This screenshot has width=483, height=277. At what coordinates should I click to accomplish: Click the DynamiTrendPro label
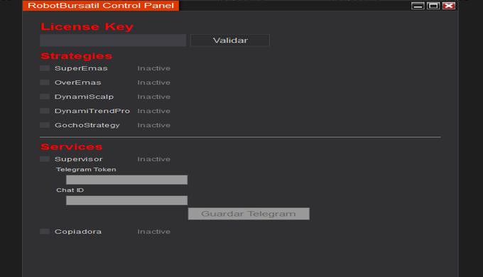(x=92, y=111)
